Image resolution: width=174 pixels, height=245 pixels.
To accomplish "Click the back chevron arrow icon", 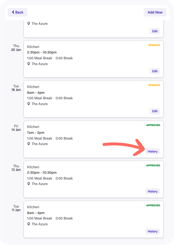I will [x=13, y=12].
